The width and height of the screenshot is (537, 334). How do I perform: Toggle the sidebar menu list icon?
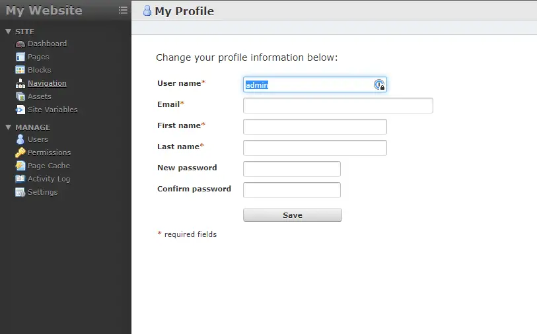coord(123,10)
